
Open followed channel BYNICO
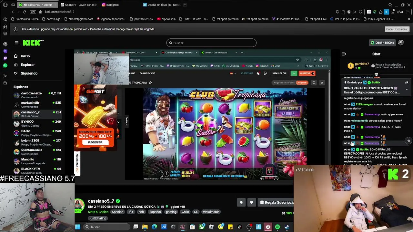point(37,123)
